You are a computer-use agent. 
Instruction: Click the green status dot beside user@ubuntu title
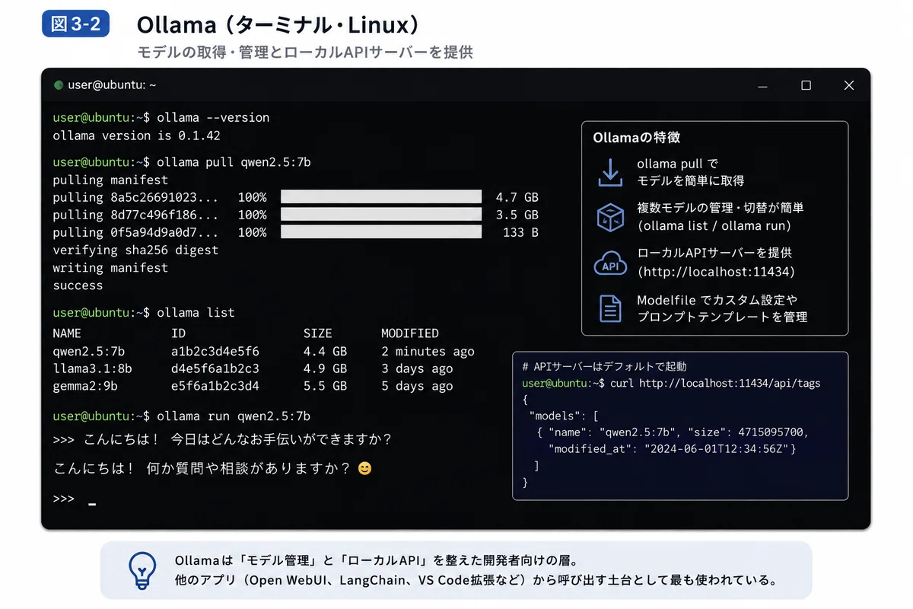58,85
